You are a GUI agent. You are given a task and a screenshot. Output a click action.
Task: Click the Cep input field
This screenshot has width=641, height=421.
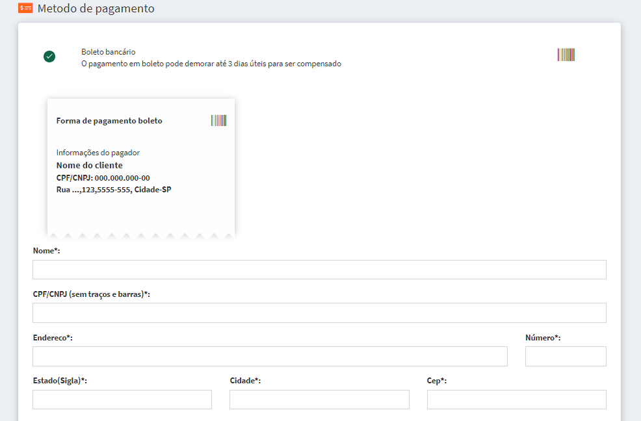click(x=516, y=400)
